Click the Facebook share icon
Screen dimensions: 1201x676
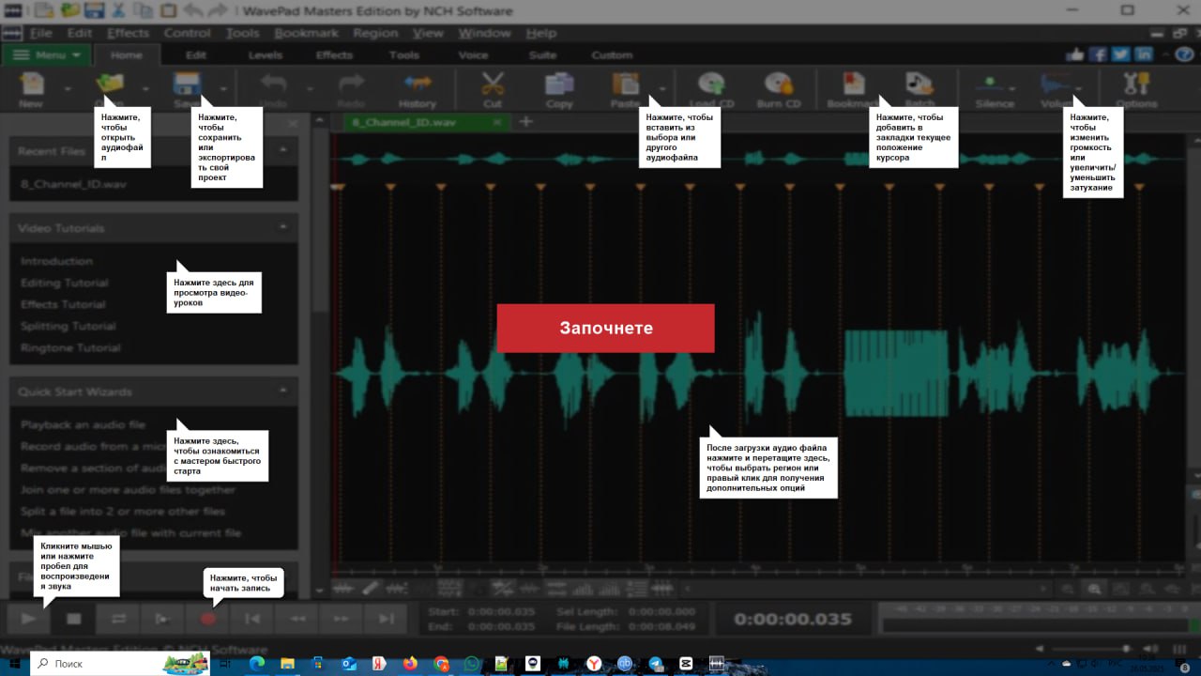[x=1098, y=54]
